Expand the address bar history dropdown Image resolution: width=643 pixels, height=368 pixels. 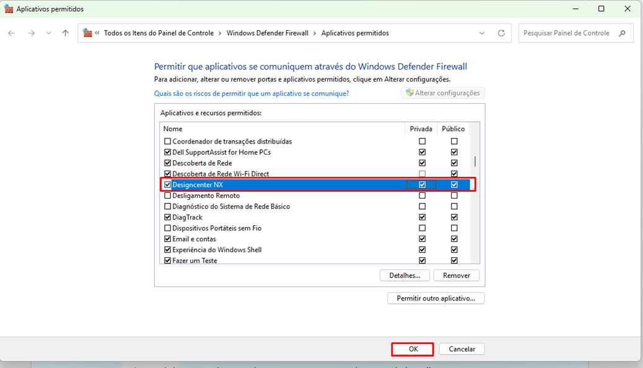[483, 33]
